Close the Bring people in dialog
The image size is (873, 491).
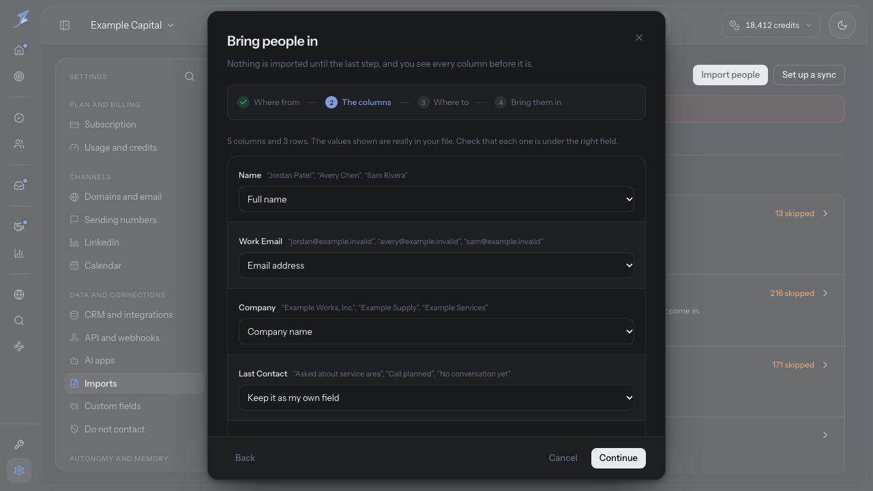pos(639,38)
